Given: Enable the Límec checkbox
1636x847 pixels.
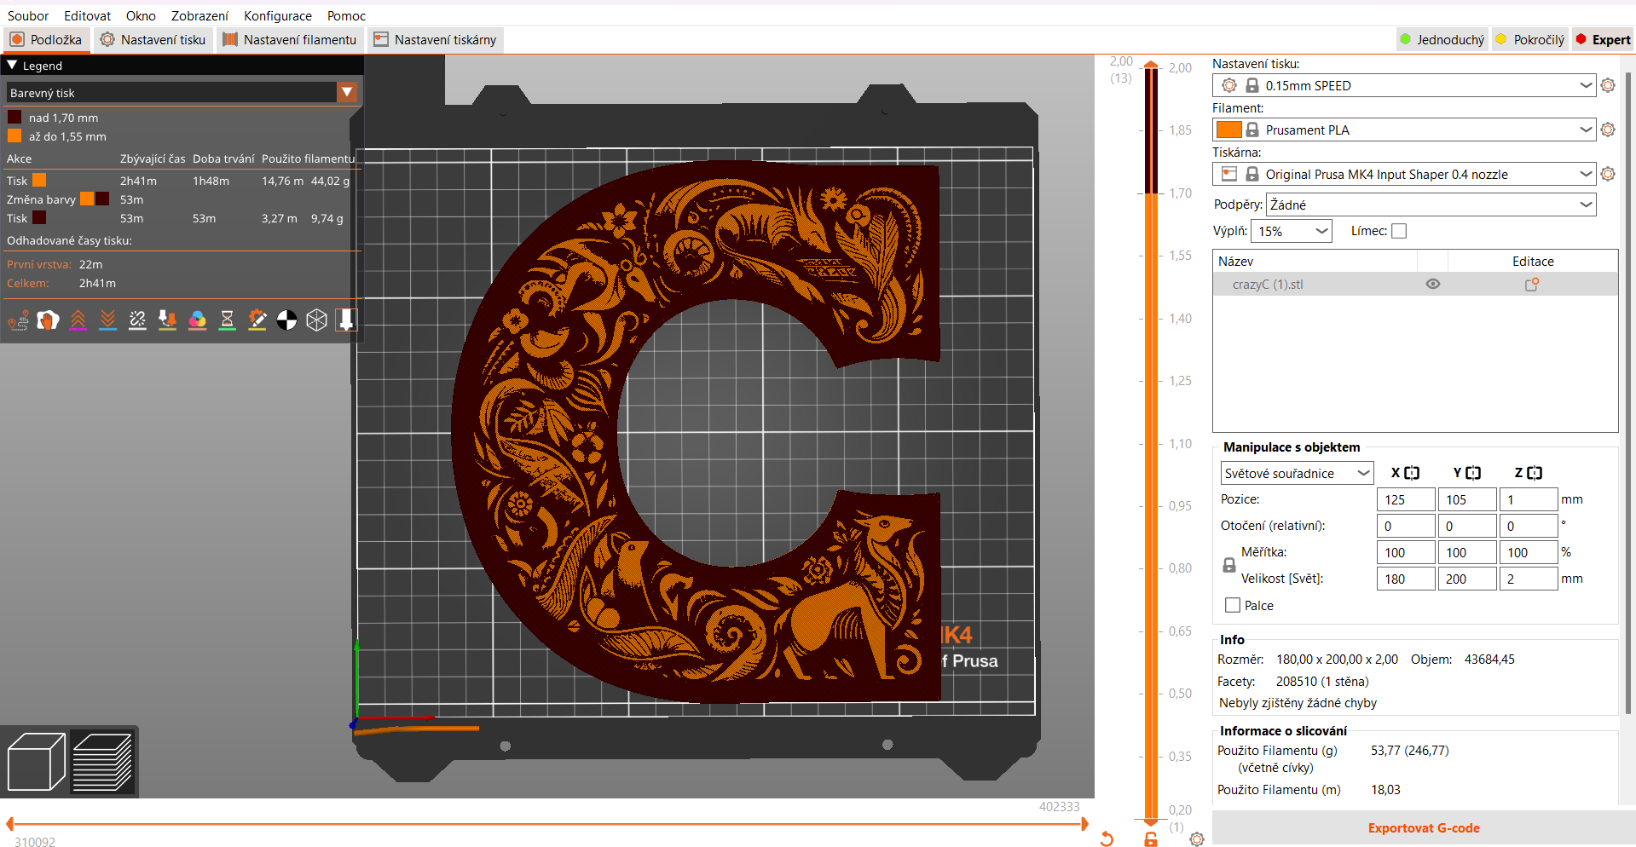Looking at the screenshot, I should click(x=1398, y=230).
